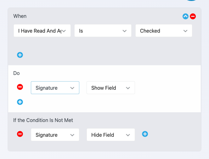This screenshot has height=159, width=209.
Task: Open the Show Field action dropdown
Action: [x=111, y=88]
